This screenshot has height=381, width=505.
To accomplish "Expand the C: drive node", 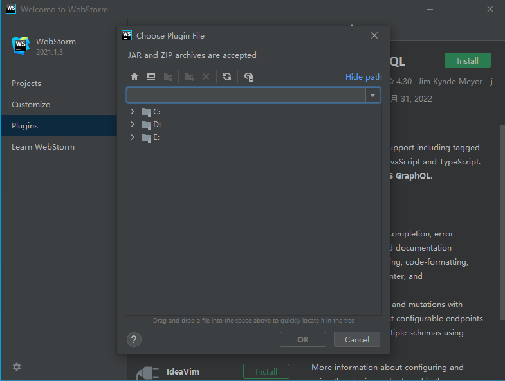I will pyautogui.click(x=133, y=111).
